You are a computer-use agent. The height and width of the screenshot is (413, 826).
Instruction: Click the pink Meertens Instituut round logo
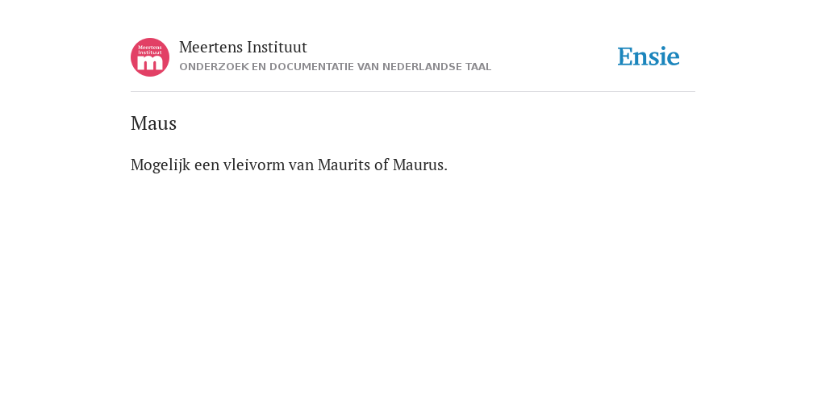pos(150,57)
